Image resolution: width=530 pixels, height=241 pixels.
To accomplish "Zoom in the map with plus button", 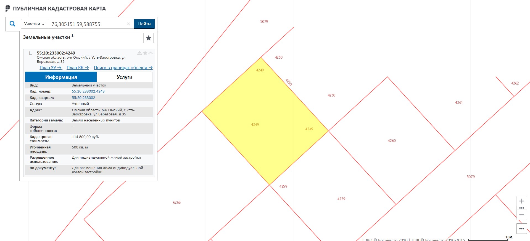I will (x=522, y=201).
